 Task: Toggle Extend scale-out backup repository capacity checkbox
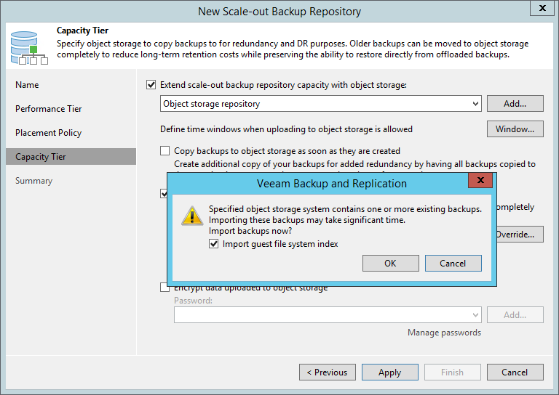(x=151, y=85)
